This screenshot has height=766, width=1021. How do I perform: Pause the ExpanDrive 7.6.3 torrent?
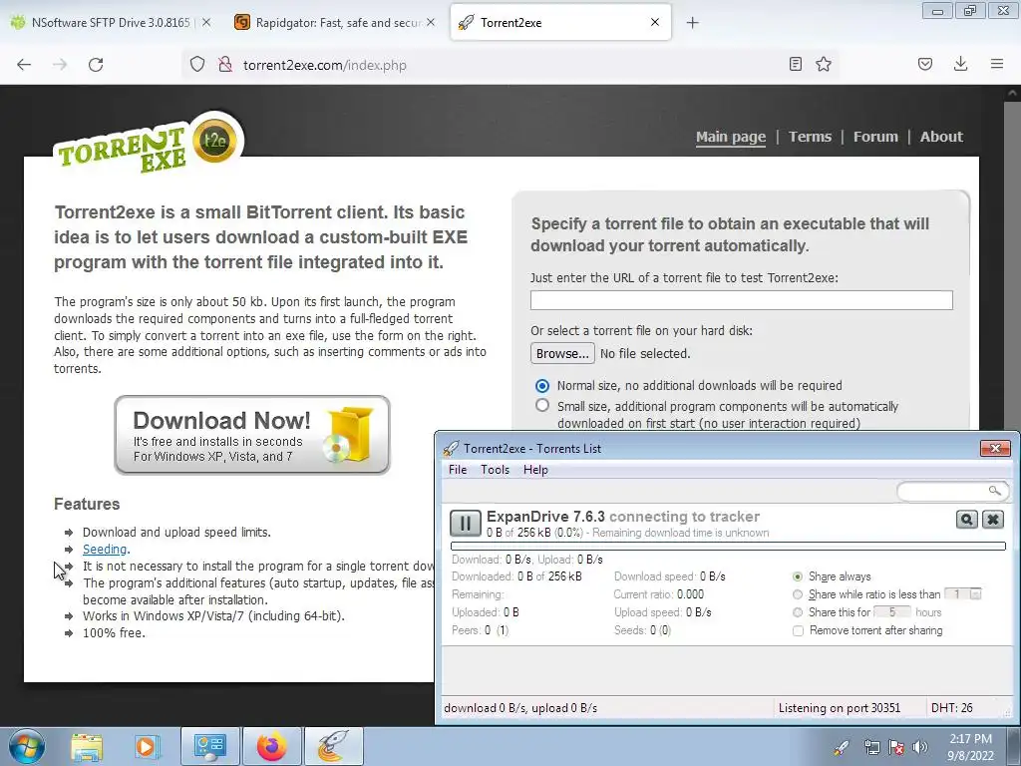point(465,523)
